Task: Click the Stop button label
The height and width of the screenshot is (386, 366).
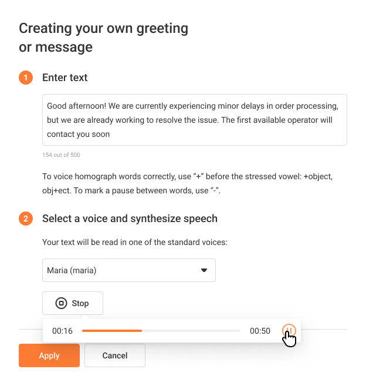Action: click(80, 303)
